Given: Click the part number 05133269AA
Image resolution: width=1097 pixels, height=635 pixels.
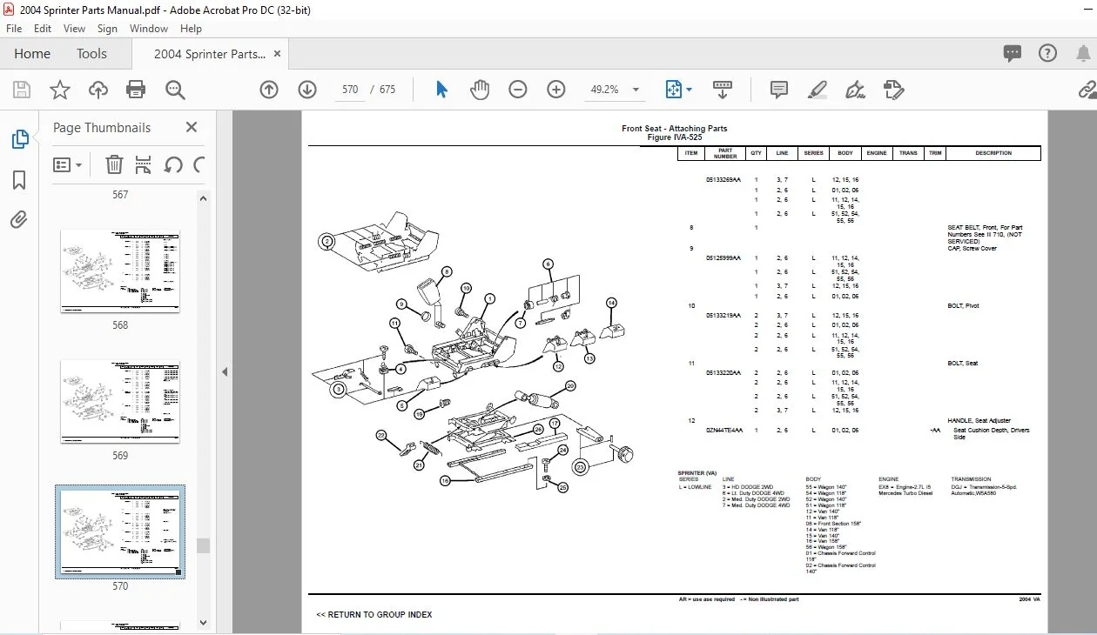Looking at the screenshot, I should (723, 179).
